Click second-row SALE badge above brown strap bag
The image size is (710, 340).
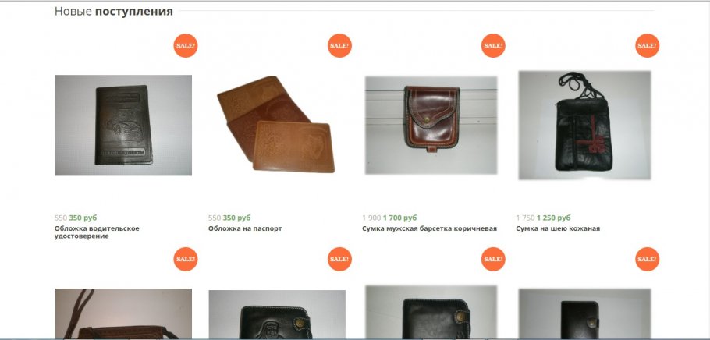(x=186, y=259)
